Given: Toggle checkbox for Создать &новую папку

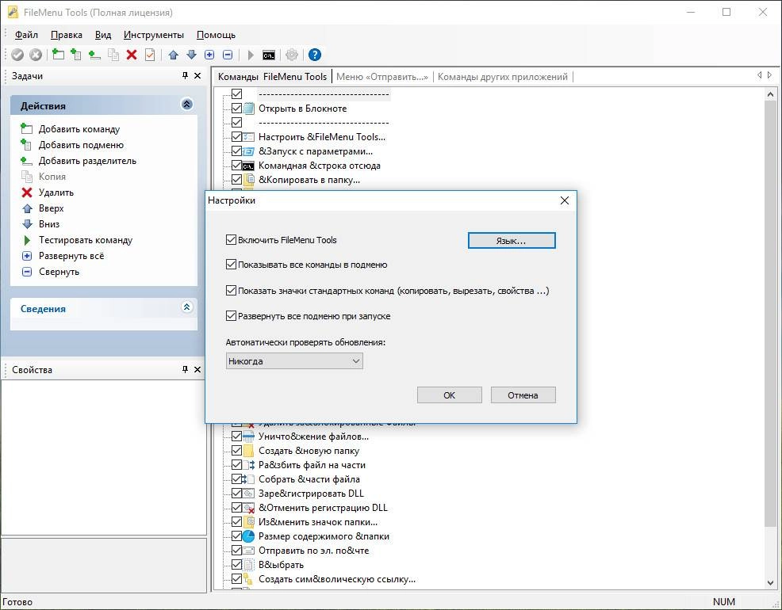Looking at the screenshot, I should (237, 451).
